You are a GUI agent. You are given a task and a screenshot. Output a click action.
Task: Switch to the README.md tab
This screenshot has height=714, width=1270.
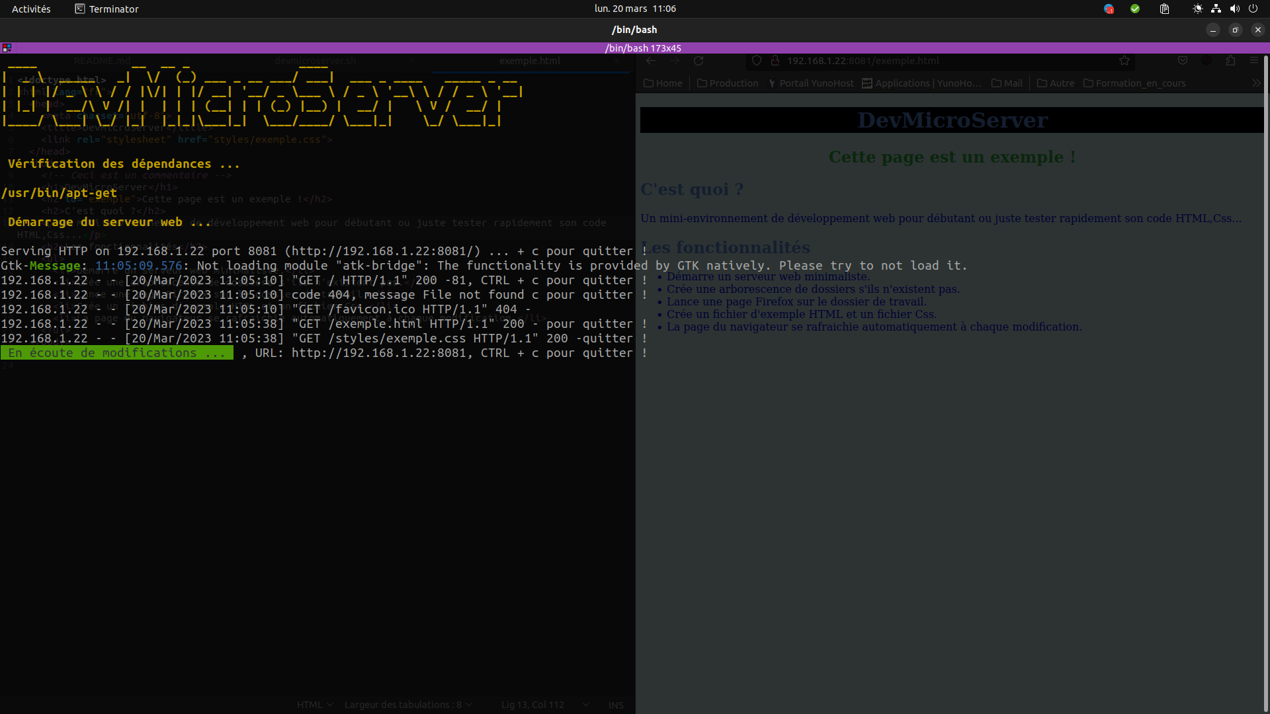(x=103, y=61)
